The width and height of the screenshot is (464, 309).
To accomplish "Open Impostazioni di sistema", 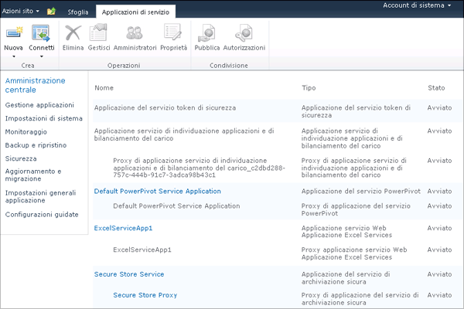I will 44,118.
